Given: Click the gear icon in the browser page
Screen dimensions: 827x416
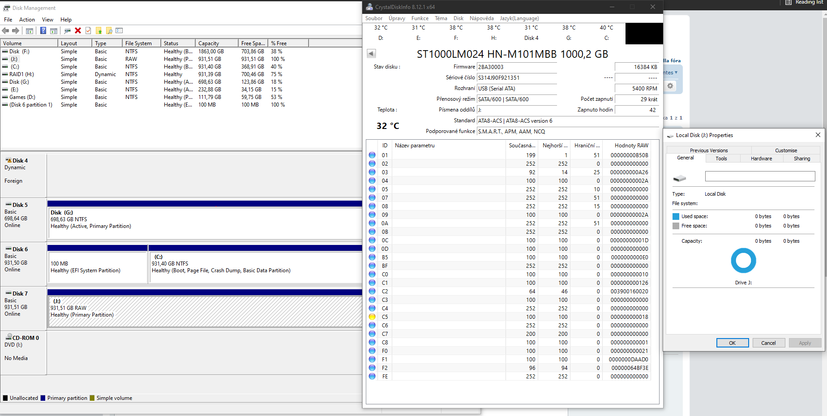Looking at the screenshot, I should pos(670,86).
